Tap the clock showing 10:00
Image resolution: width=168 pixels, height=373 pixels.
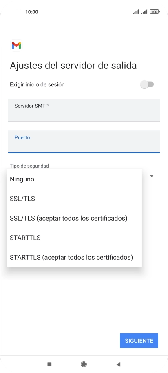[32, 12]
